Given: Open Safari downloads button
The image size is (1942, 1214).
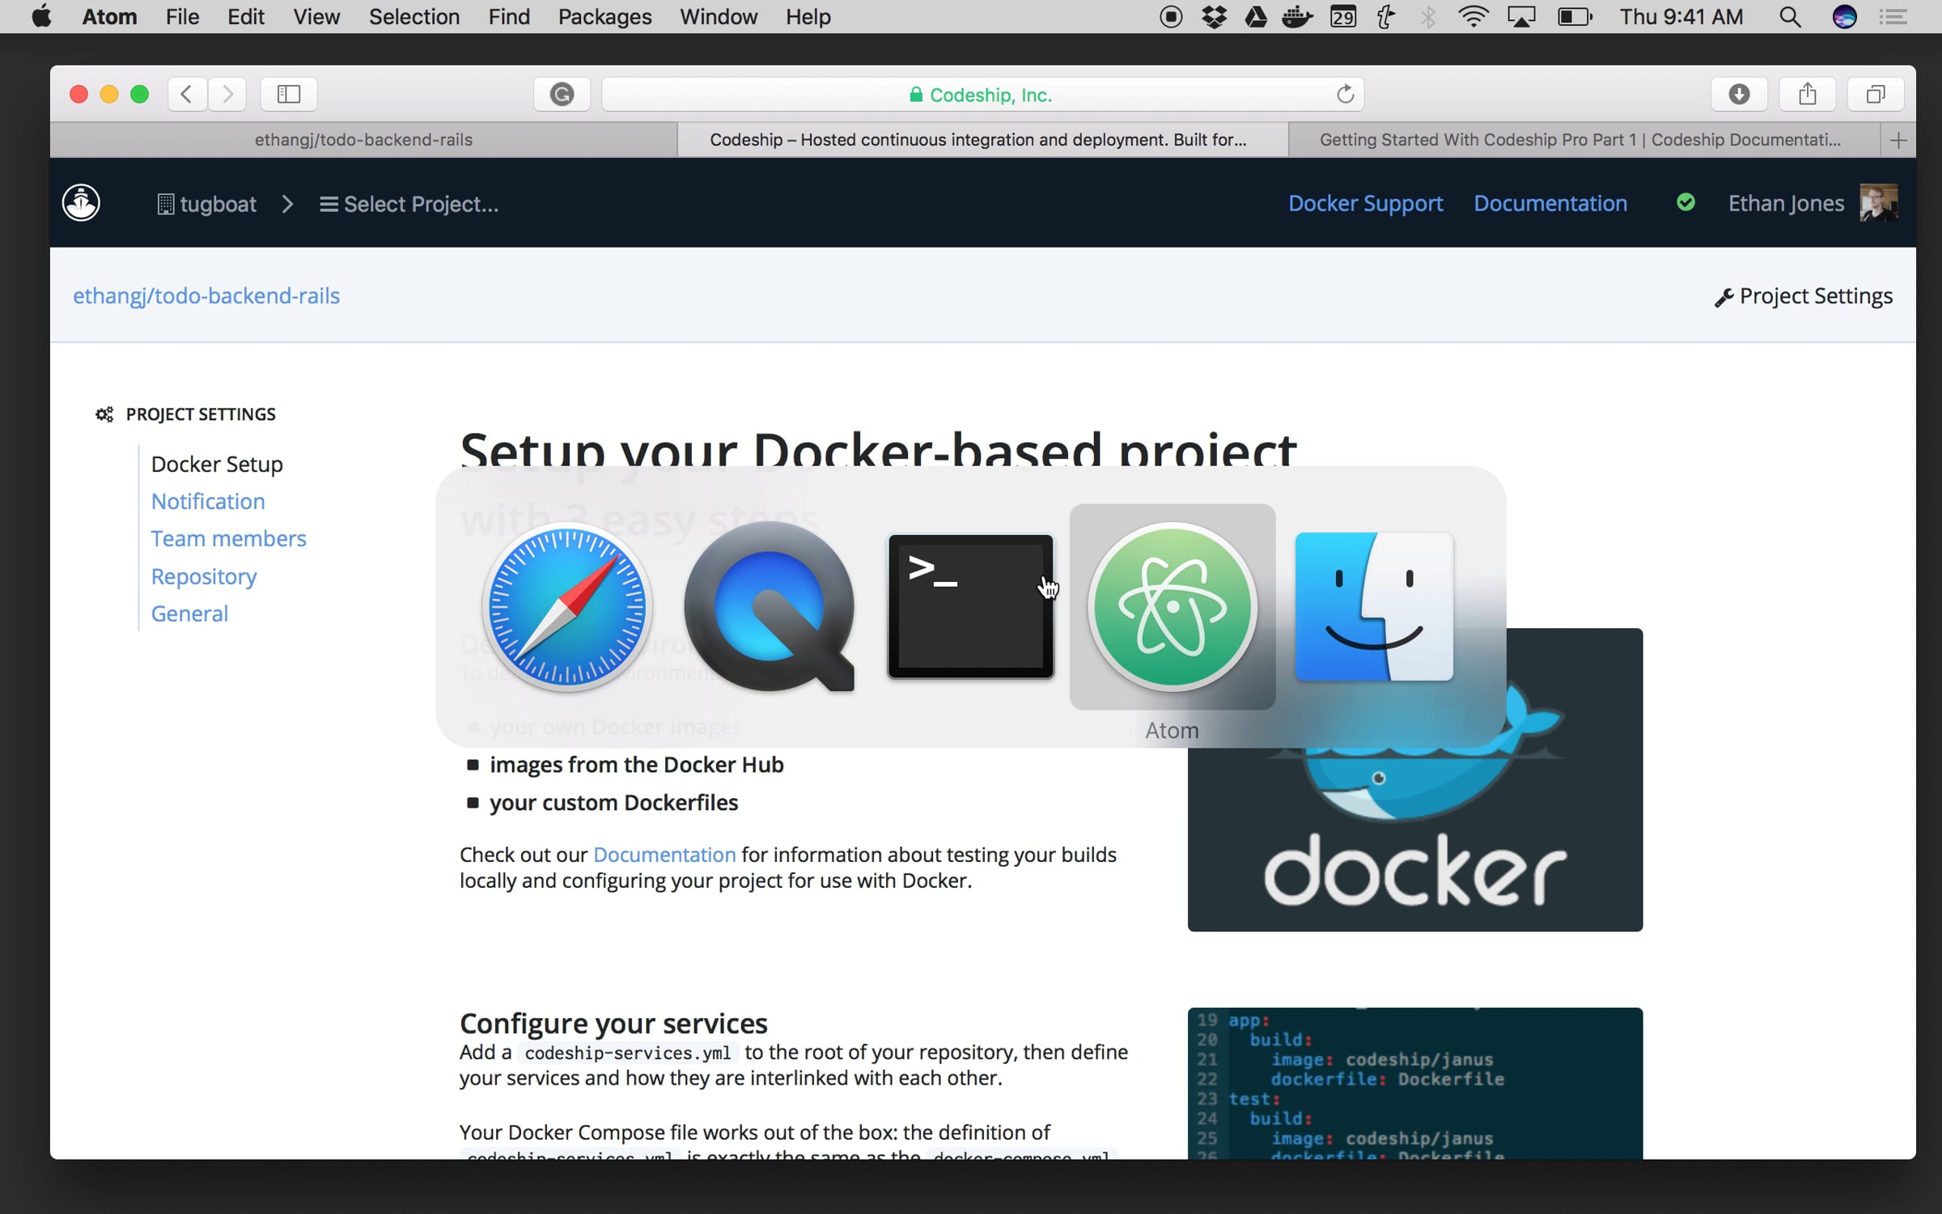Looking at the screenshot, I should [x=1739, y=95].
